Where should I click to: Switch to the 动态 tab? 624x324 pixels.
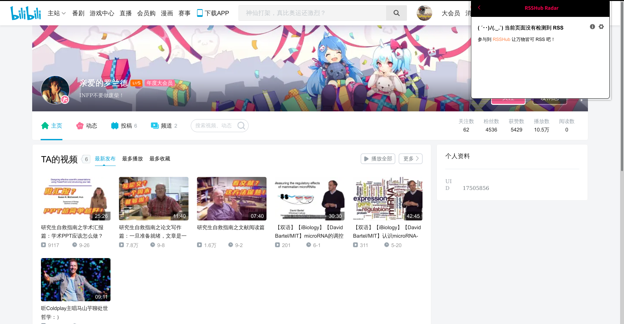coord(91,126)
